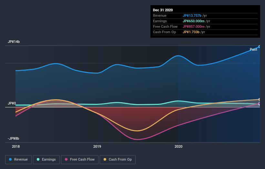Click the JP¥14b y-axis label

[14, 42]
